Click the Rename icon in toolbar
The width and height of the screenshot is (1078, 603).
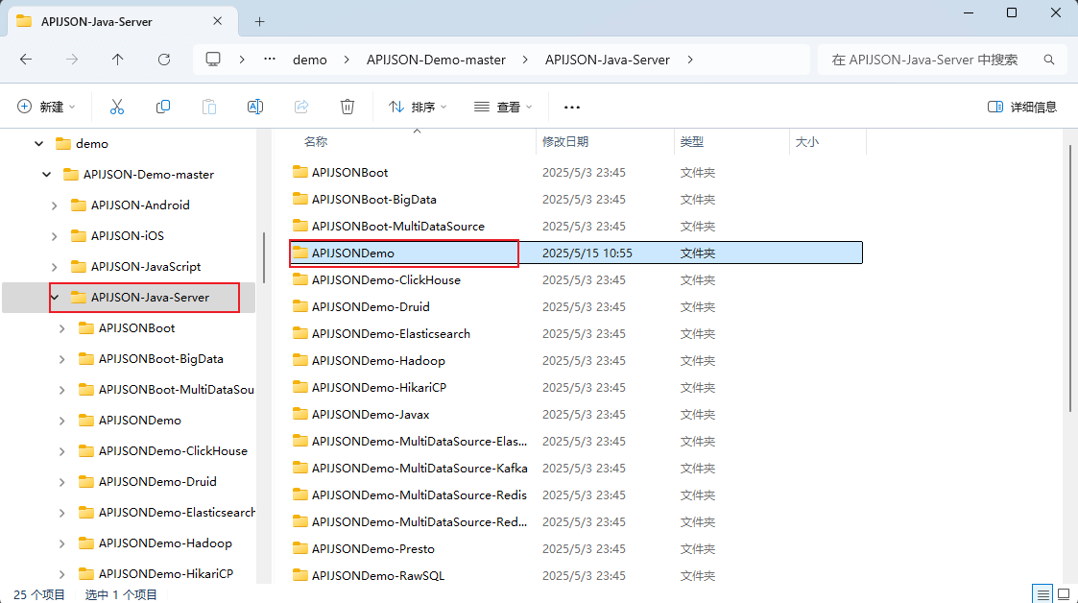[255, 107]
